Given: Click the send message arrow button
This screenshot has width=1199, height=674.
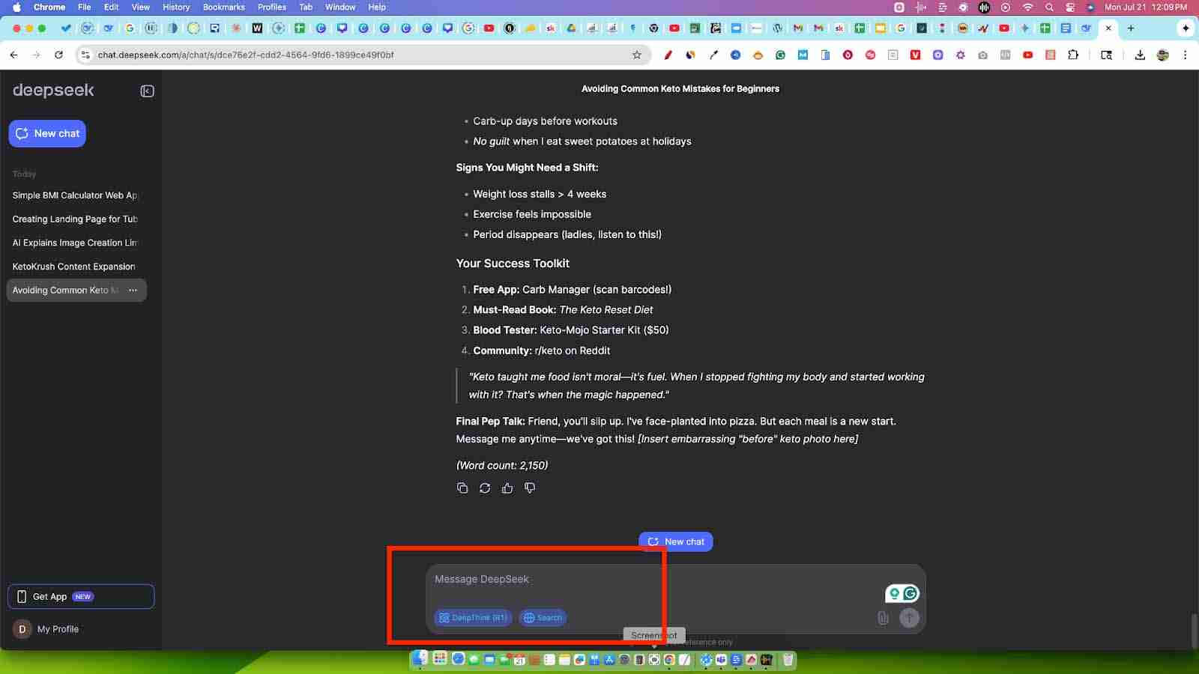Looking at the screenshot, I should click(x=909, y=618).
